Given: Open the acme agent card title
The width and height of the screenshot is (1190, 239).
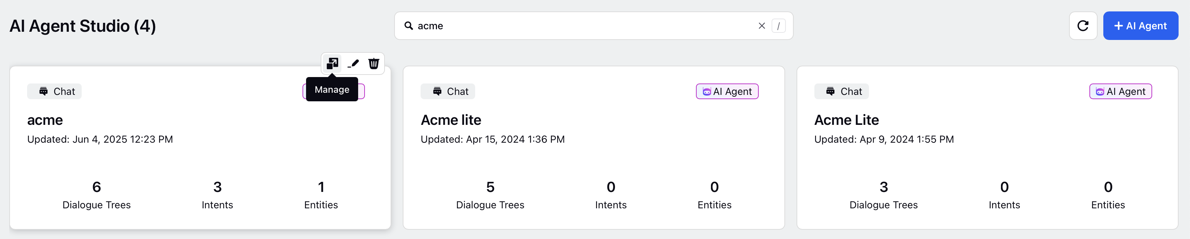Looking at the screenshot, I should click(45, 120).
